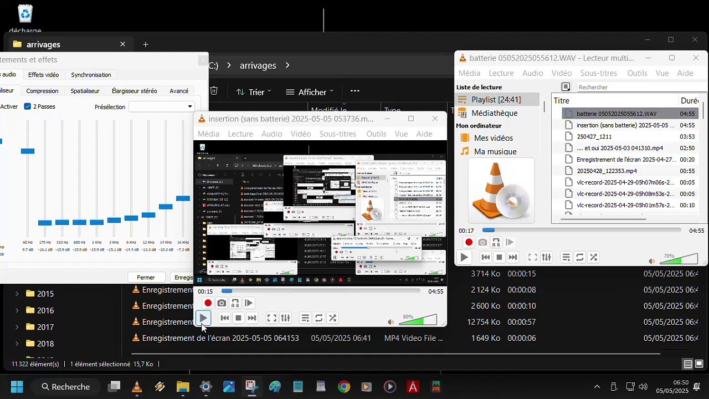Image resolution: width=709 pixels, height=399 pixels.
Task: Open the Audio menu in insertion VLC window
Action: pos(272,134)
